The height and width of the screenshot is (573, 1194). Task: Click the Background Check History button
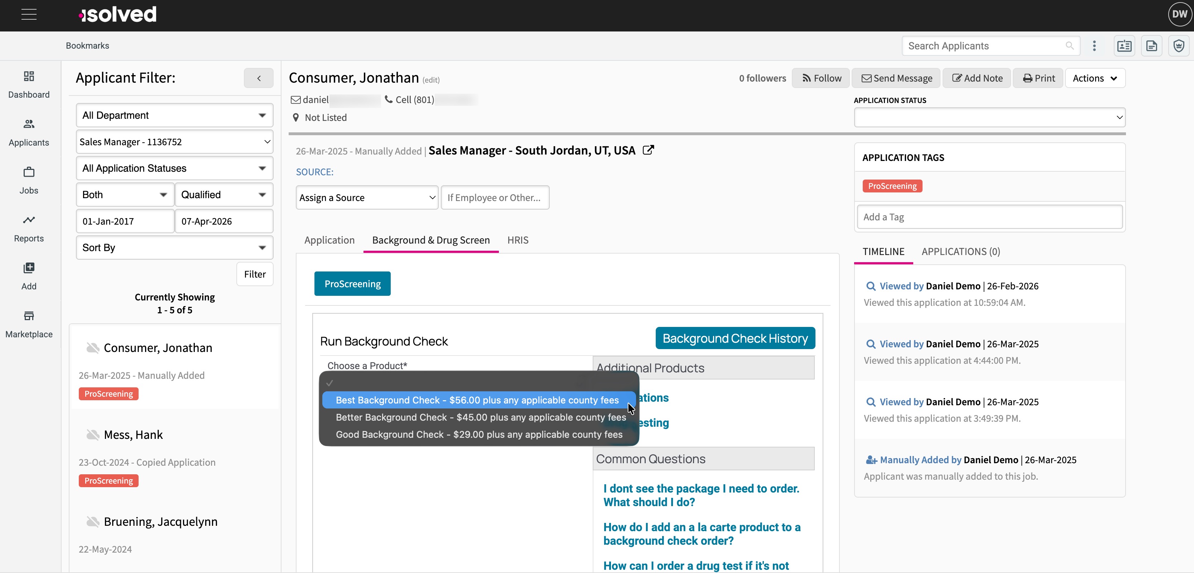tap(735, 338)
